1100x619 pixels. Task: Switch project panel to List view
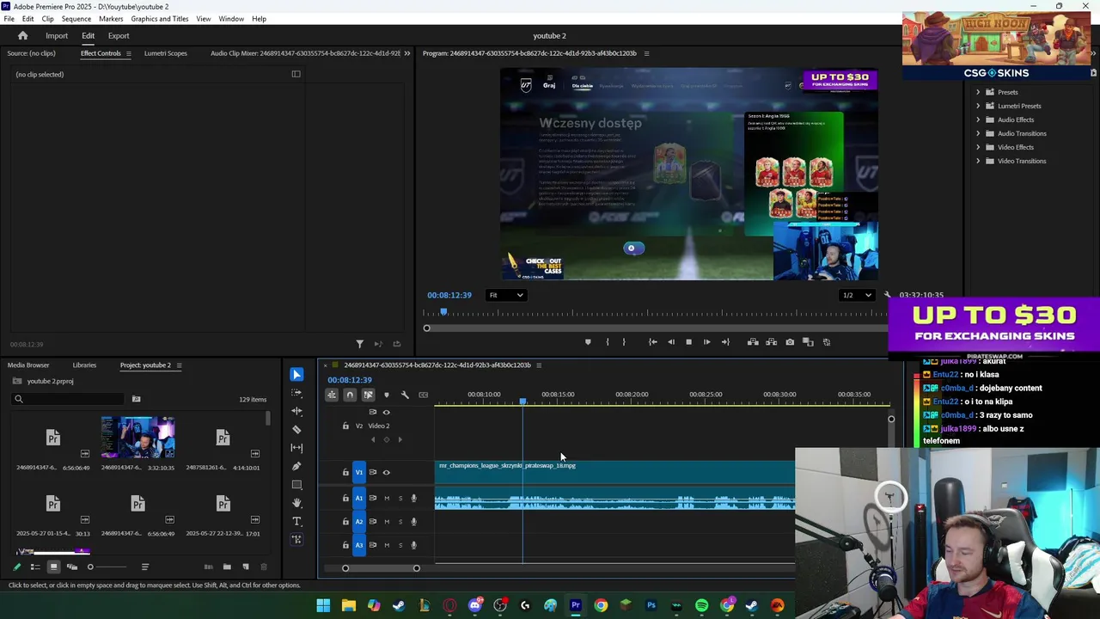[x=35, y=567]
